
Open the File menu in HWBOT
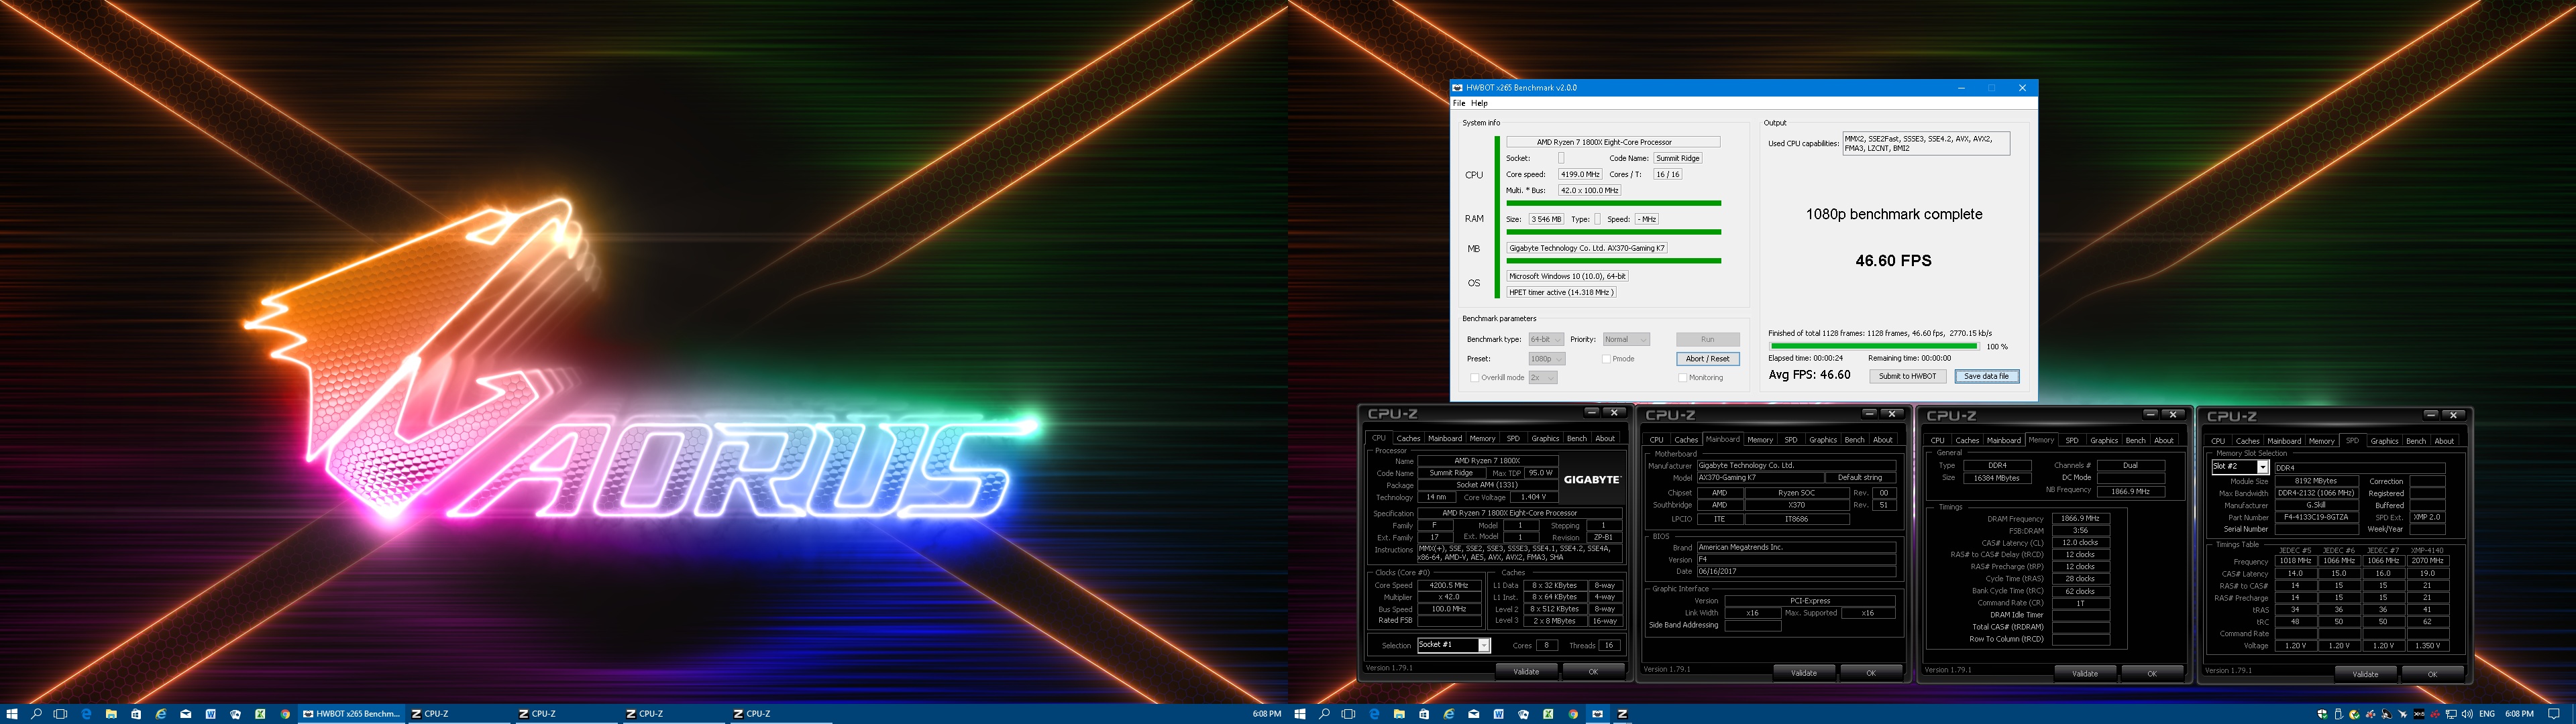click(x=1459, y=103)
